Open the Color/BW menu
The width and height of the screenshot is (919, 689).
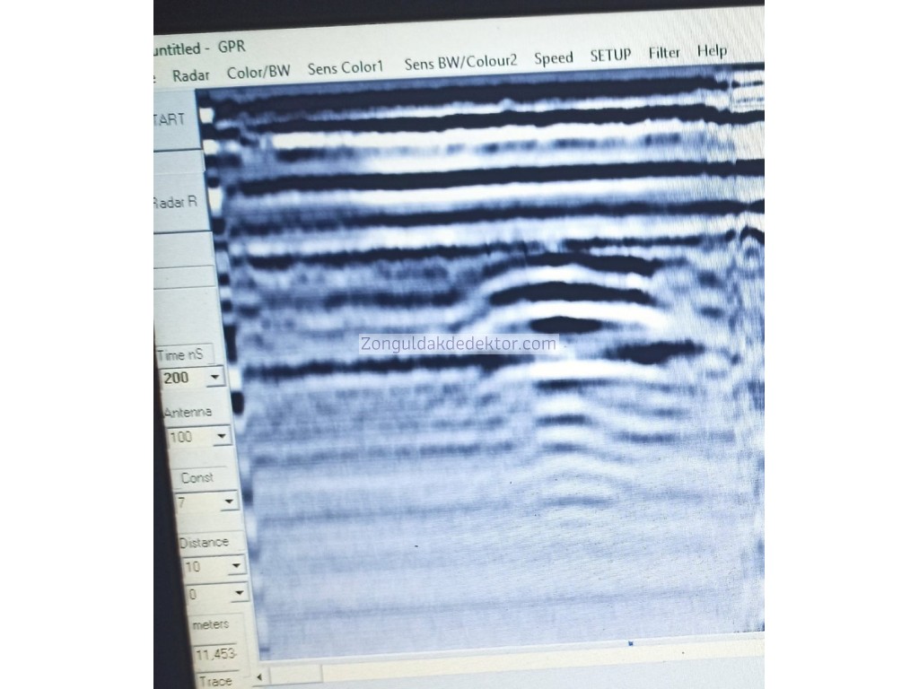point(258,72)
